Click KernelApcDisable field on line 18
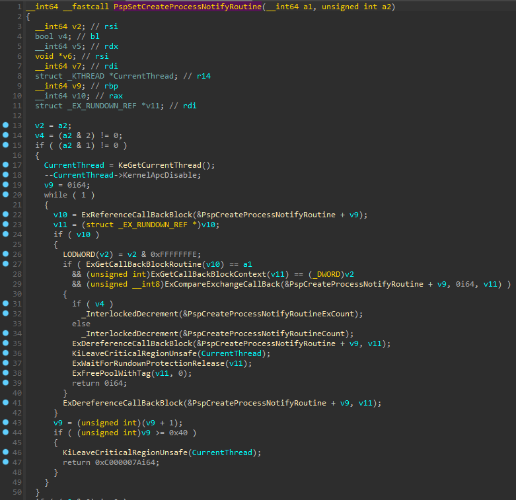This screenshot has height=500, width=516. pyautogui.click(x=160, y=175)
